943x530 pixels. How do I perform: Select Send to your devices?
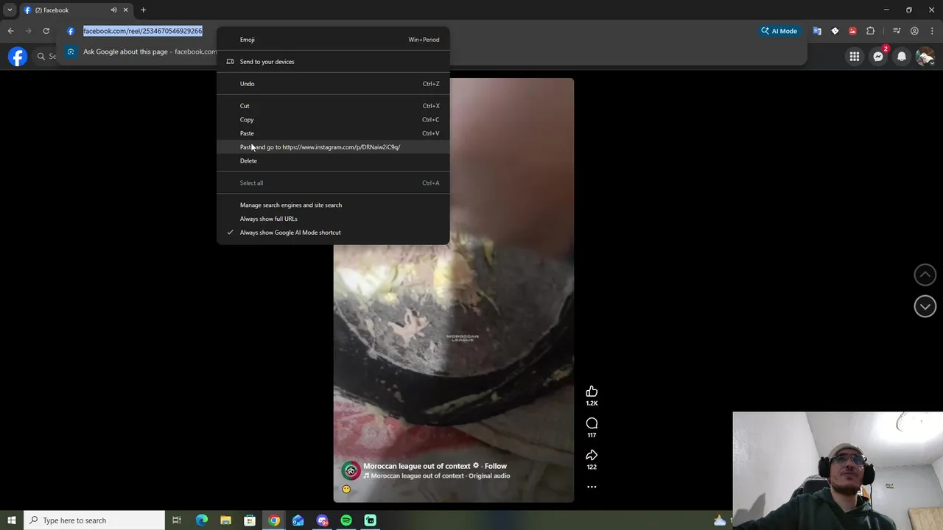333,62
